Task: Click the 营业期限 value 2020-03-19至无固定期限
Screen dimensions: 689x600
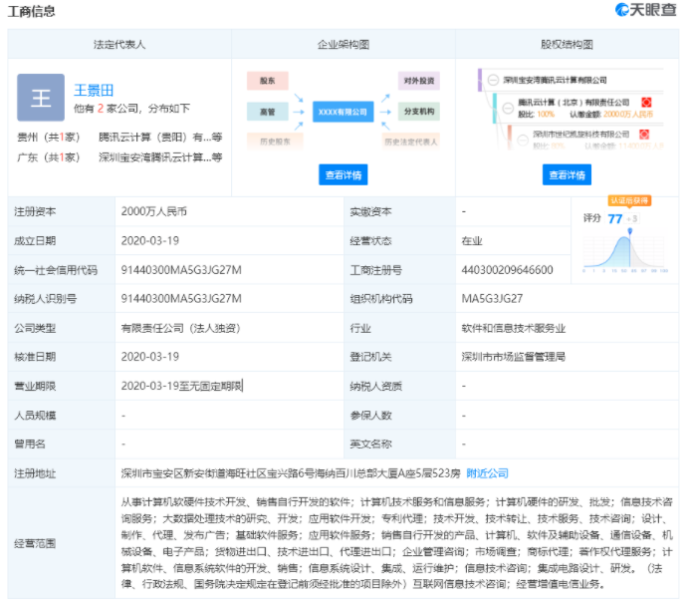Action: 182,386
